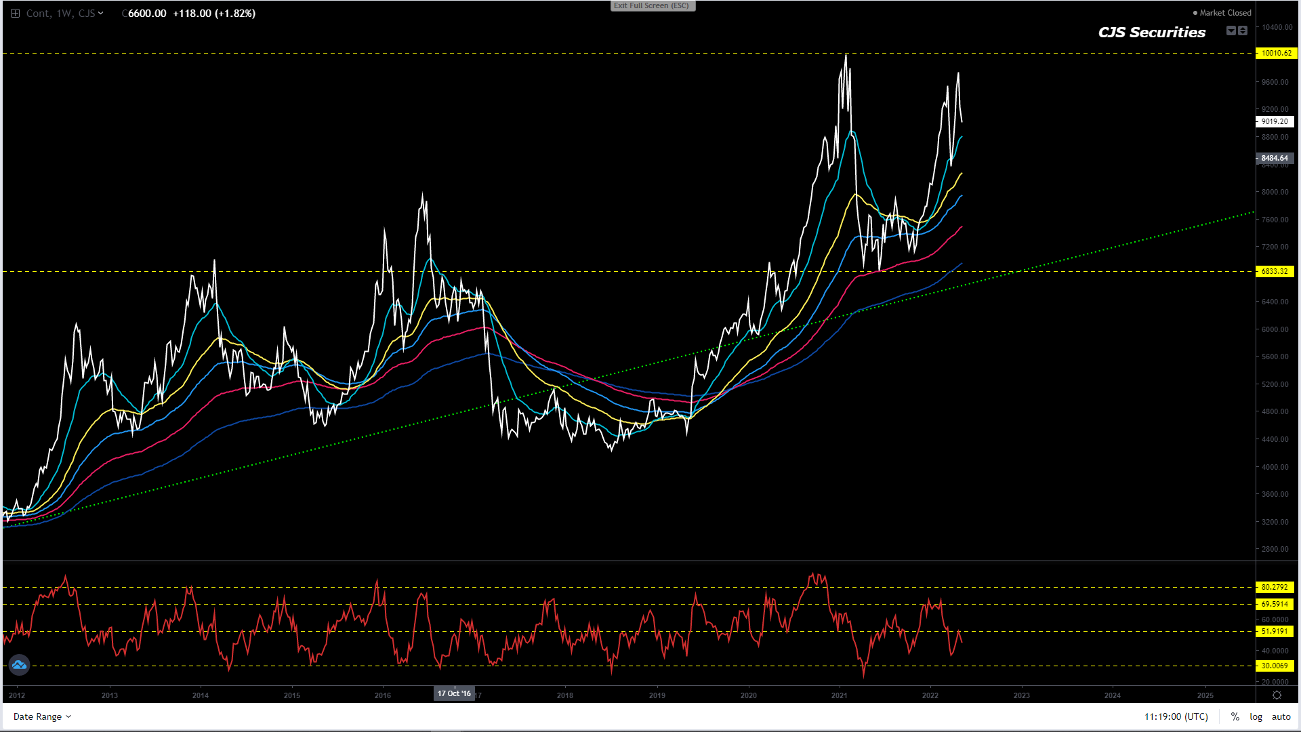Toggle auto scale mode
The height and width of the screenshot is (732, 1301).
[1281, 716]
